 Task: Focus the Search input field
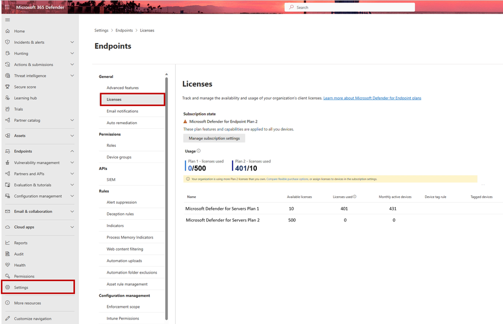click(349, 8)
